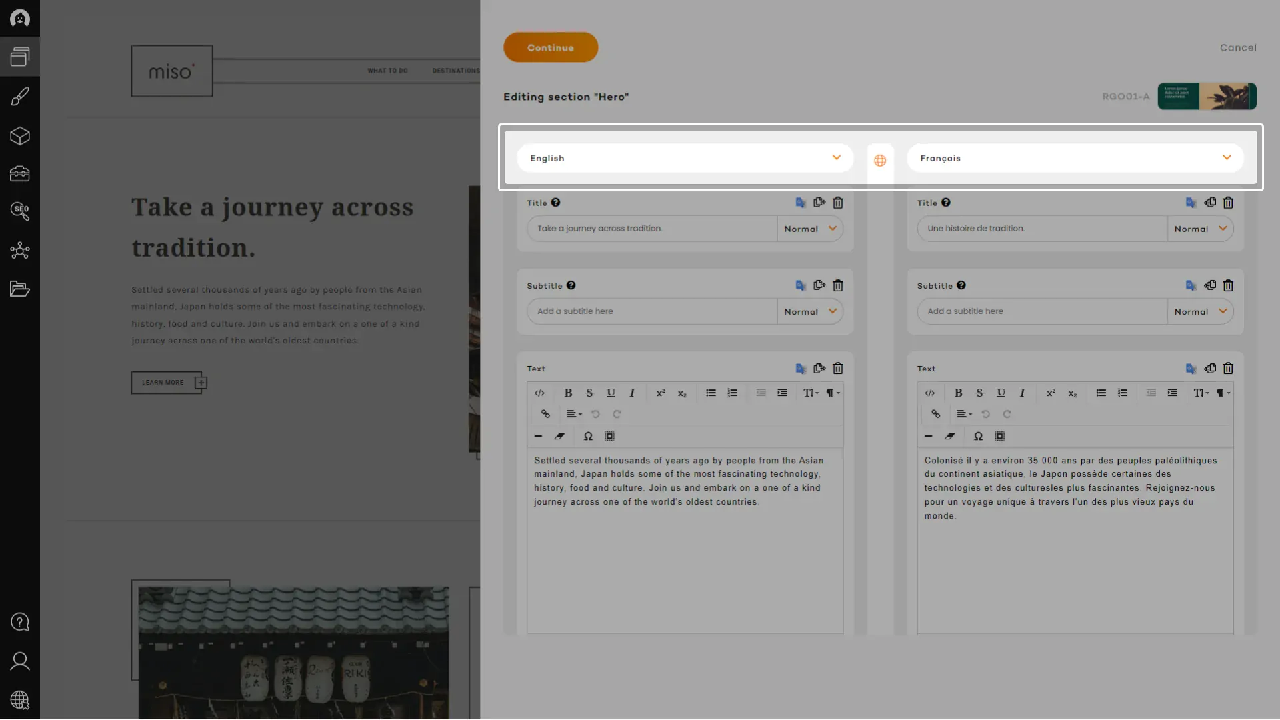Viewport: 1280px width, 720px height.
Task: Open the DESTINATIONS menu item
Action: click(x=455, y=71)
